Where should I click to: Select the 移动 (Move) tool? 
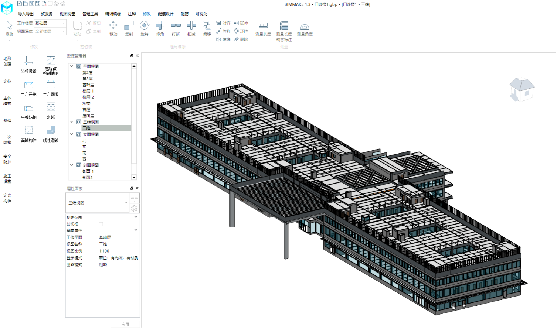(113, 28)
